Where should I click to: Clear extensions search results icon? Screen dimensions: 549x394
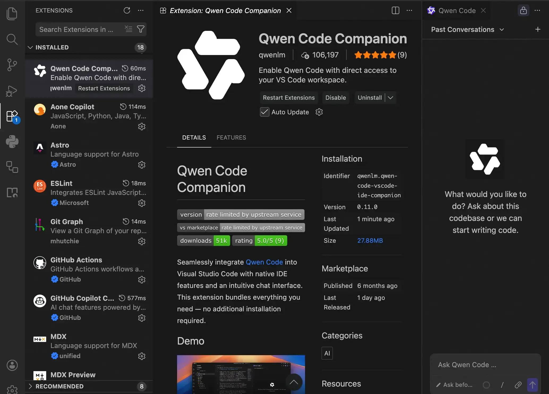coord(129,29)
